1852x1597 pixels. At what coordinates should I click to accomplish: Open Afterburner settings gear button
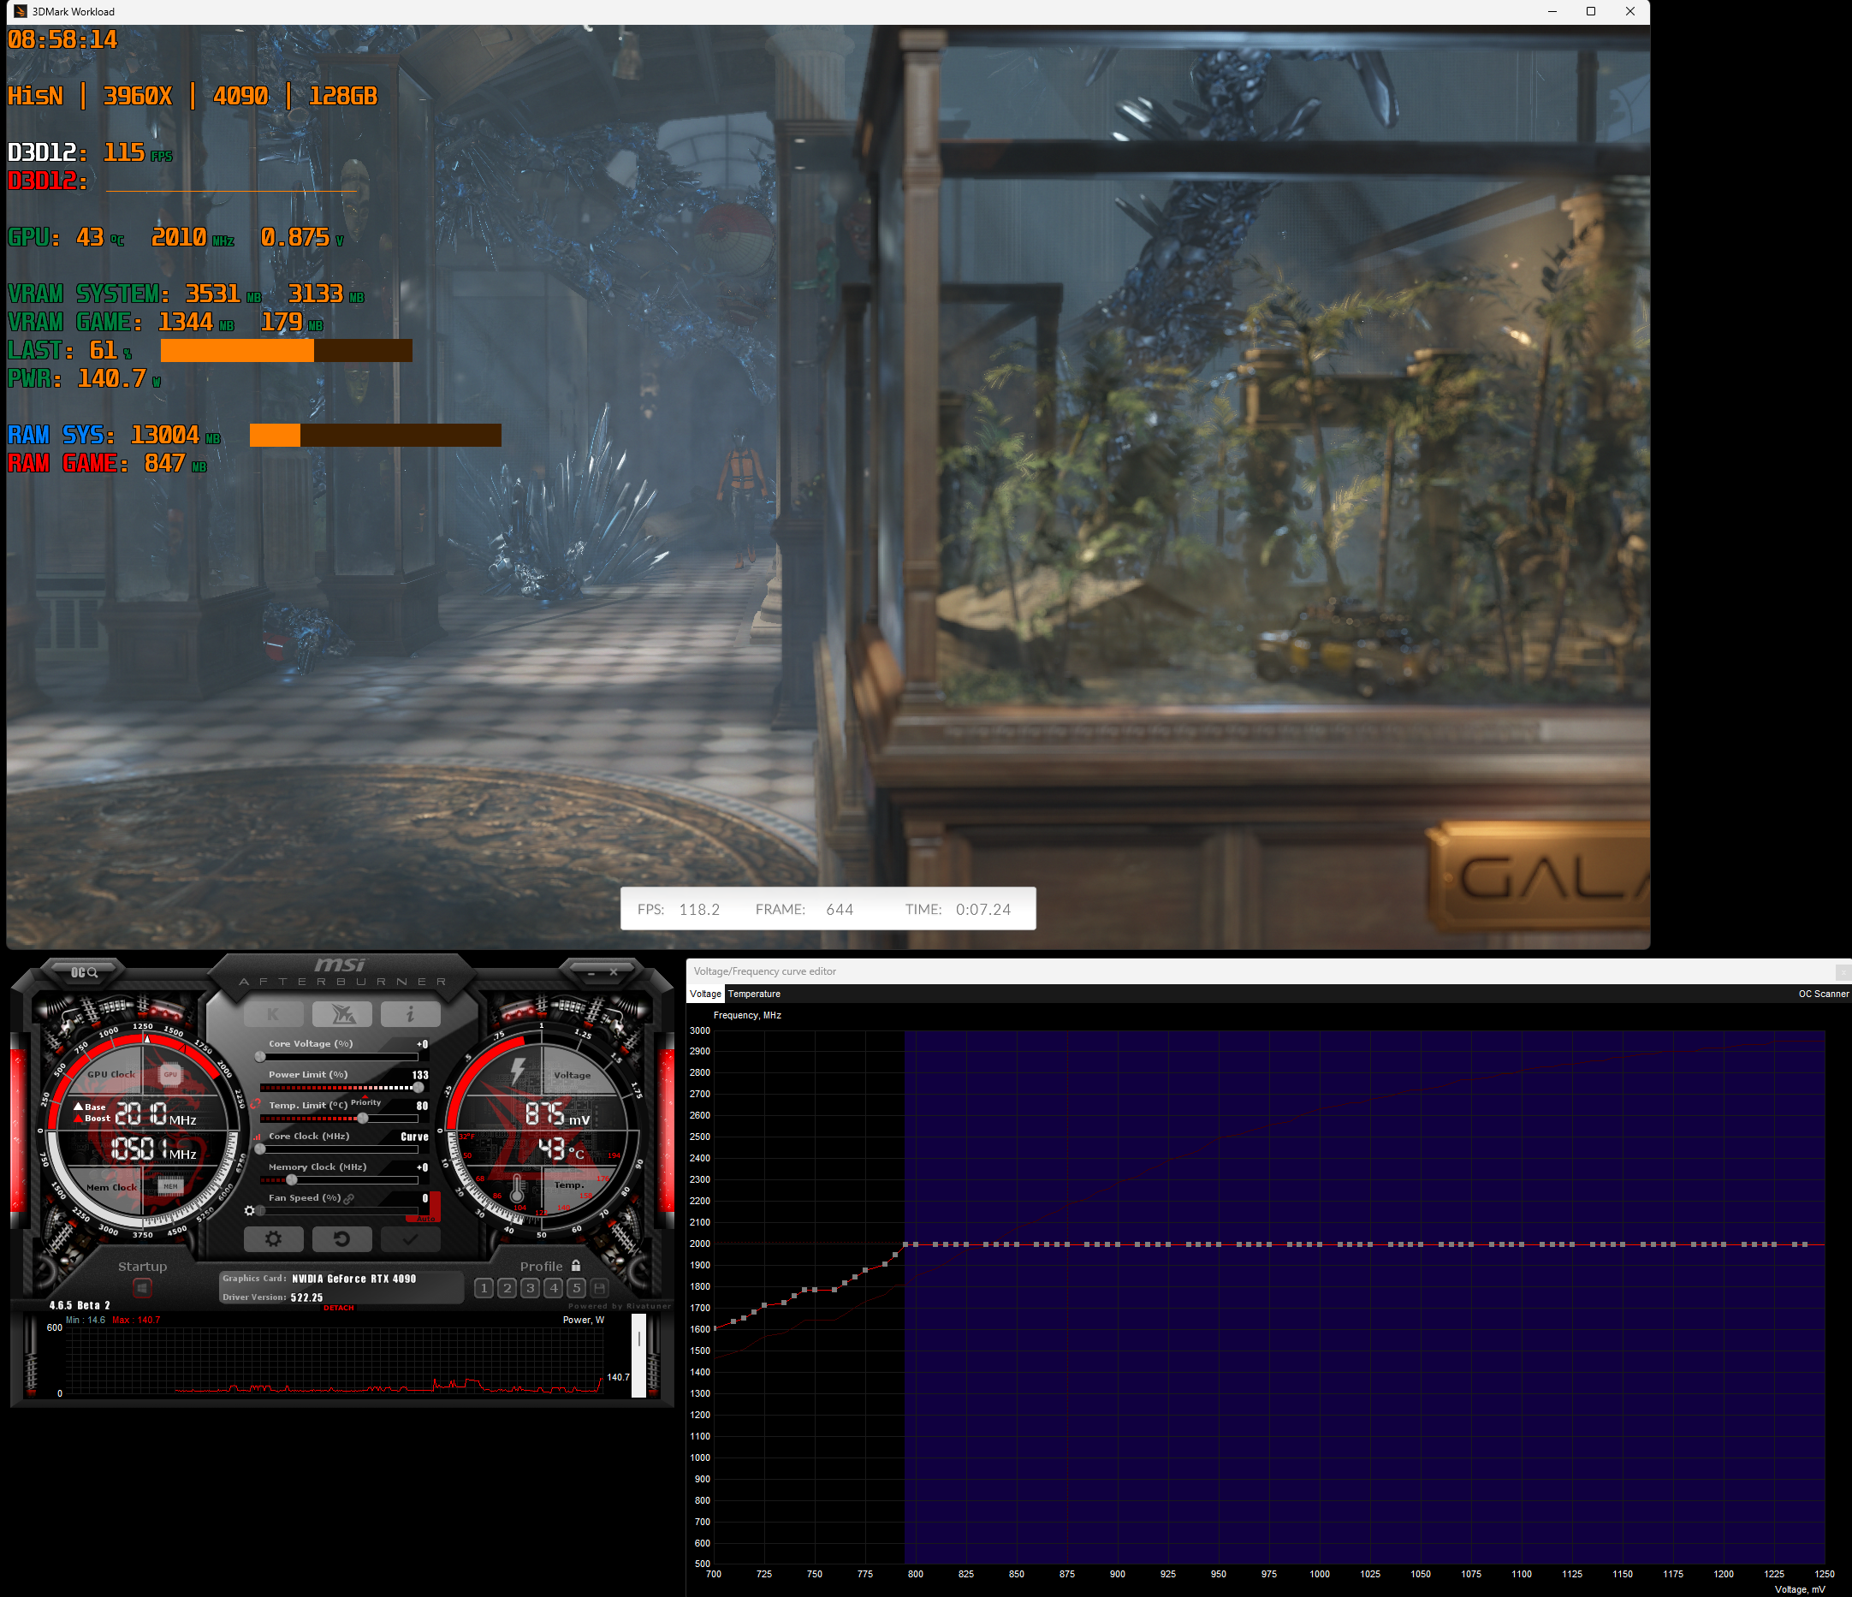(274, 1238)
